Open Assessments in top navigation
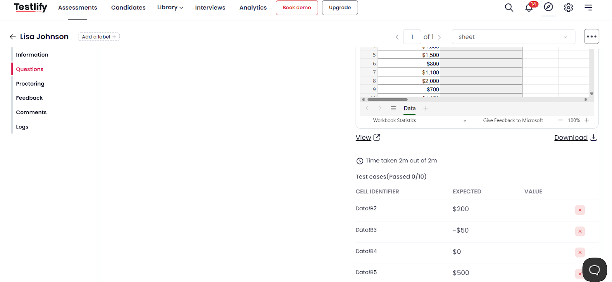The height and width of the screenshot is (282, 612). tap(78, 8)
